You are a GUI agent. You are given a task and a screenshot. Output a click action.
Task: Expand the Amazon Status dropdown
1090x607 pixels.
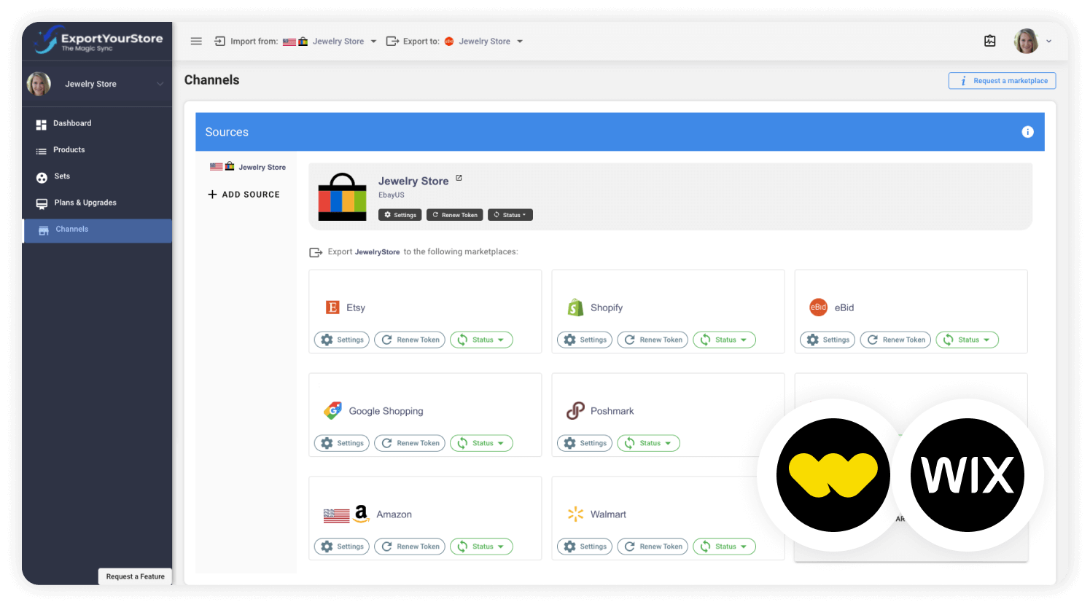click(x=481, y=546)
